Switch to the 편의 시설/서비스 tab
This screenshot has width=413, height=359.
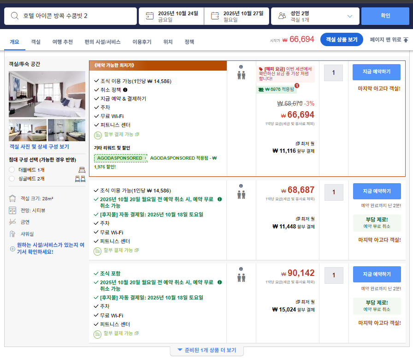coord(102,42)
